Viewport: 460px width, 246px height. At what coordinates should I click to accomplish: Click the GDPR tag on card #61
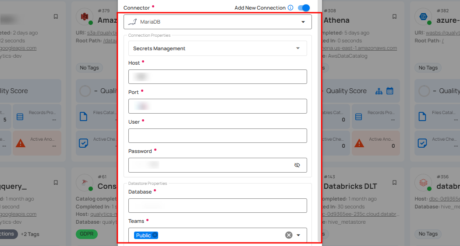[86, 234]
